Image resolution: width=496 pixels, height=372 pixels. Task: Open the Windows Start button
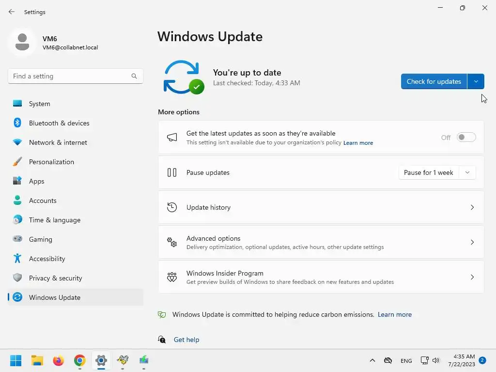click(16, 360)
